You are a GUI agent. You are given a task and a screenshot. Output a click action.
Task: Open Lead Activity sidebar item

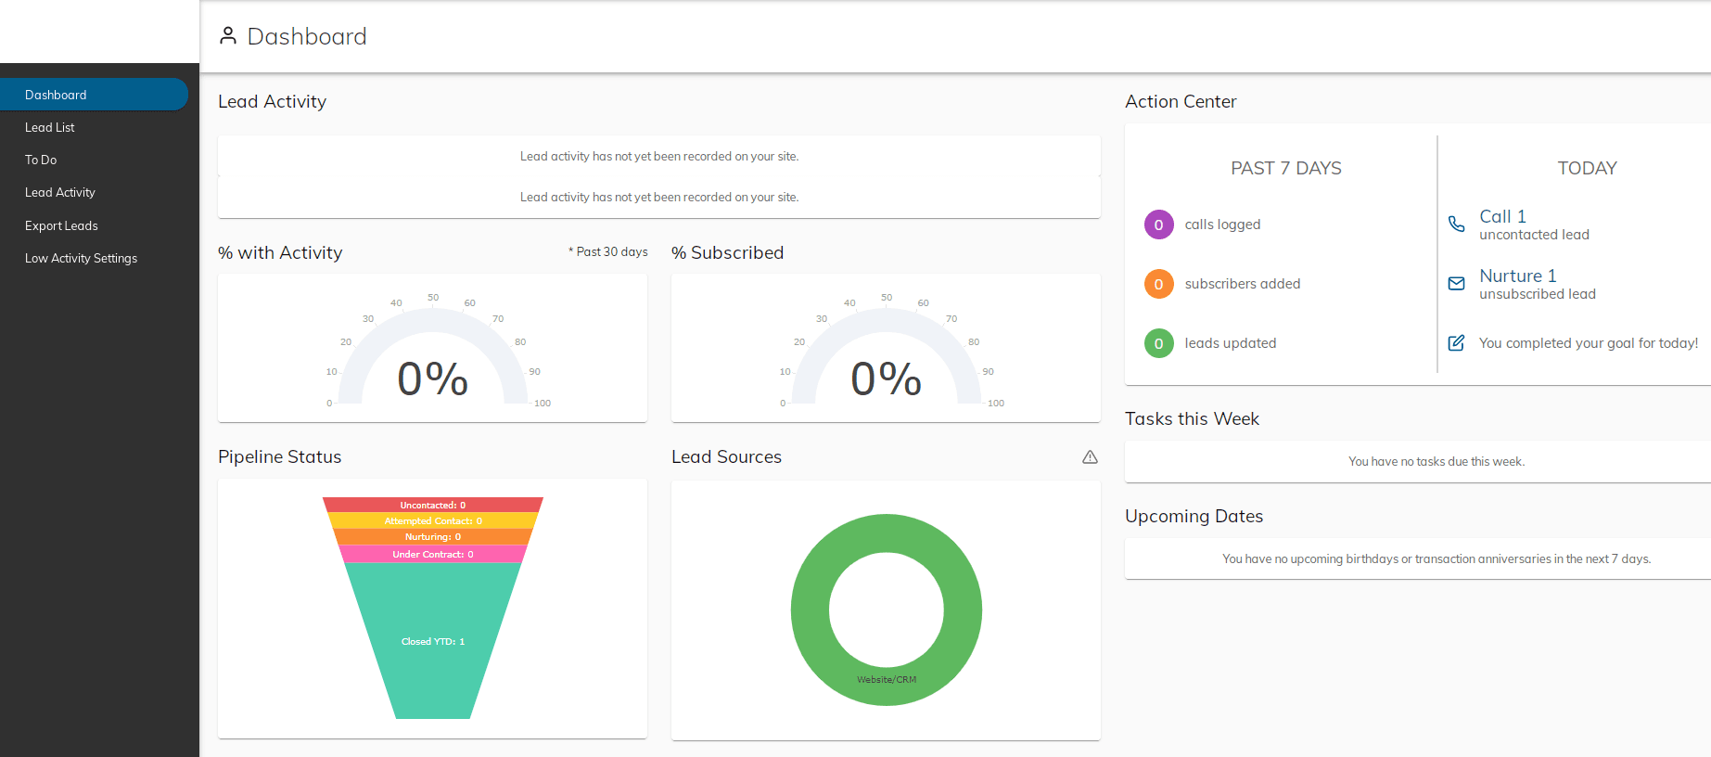pyautogui.click(x=60, y=193)
